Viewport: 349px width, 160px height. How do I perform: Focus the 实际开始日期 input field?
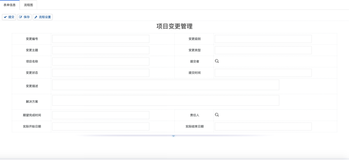(x=100, y=126)
